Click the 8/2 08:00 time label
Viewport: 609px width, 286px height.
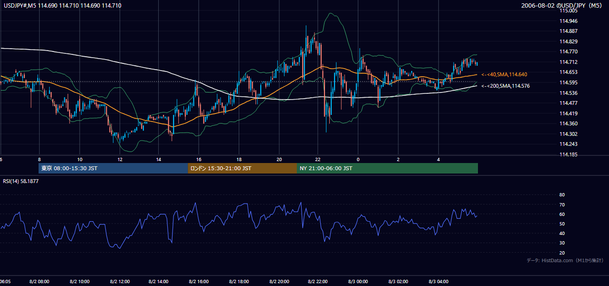39,282
